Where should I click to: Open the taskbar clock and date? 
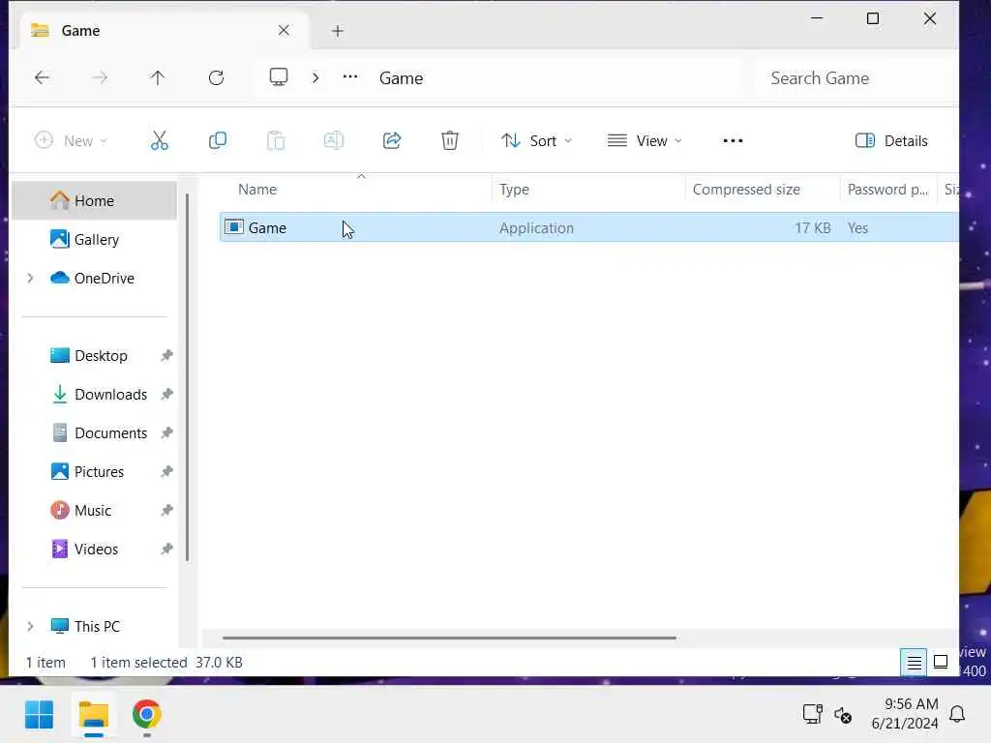(905, 714)
